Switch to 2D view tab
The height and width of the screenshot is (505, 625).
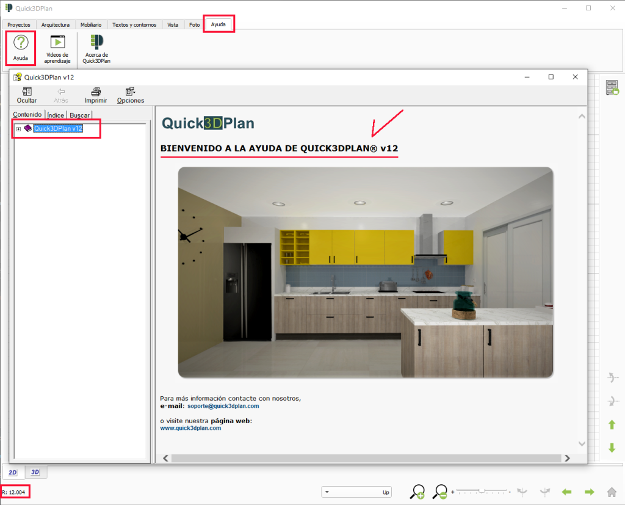coord(13,472)
